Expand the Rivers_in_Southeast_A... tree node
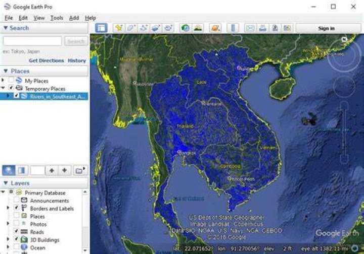This screenshot has width=364, height=254. tap(8, 96)
